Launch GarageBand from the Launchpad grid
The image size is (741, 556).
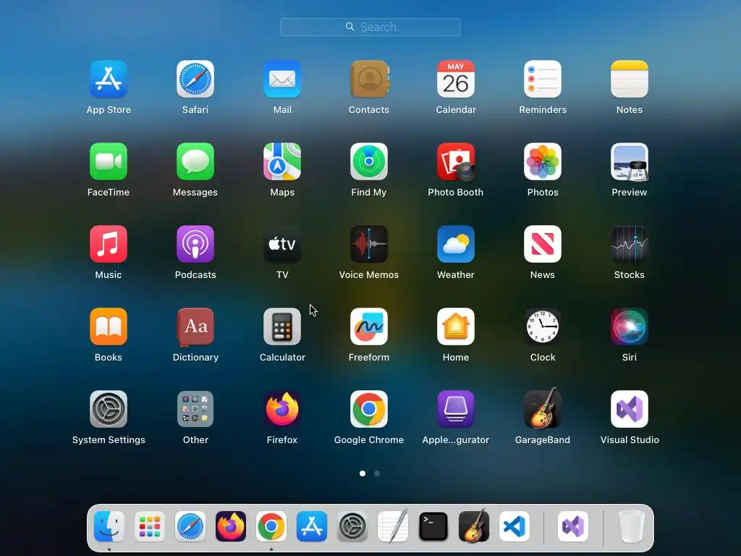tap(543, 408)
